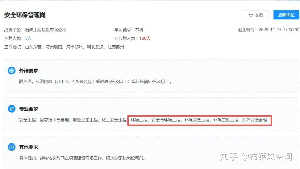
Task: Click the applied count 120人
Action: [x=145, y=38]
